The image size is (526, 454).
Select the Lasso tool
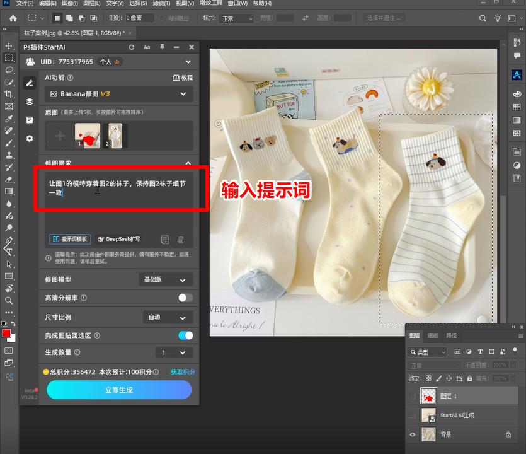pos(9,70)
